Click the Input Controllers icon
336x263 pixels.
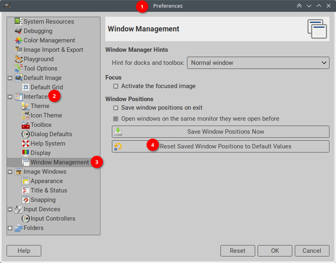25,219
